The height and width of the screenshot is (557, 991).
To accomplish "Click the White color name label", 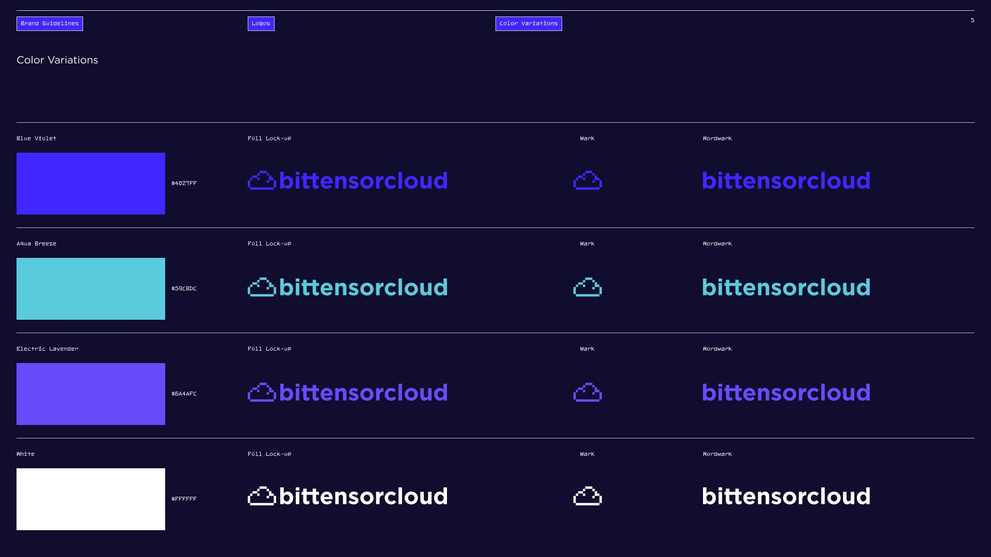I will (25, 454).
